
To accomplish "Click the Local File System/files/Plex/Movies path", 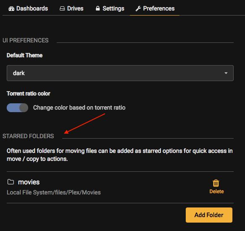I will coord(54,192).
